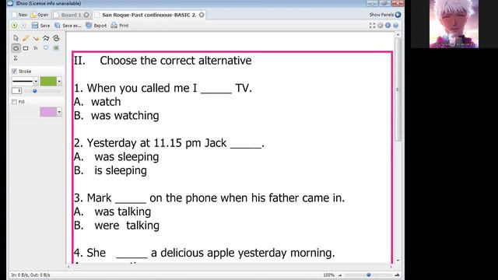Switch to San Roque-Past continuous-BASIC 2 tab
The width and height of the screenshot is (498, 280).
pos(149,15)
